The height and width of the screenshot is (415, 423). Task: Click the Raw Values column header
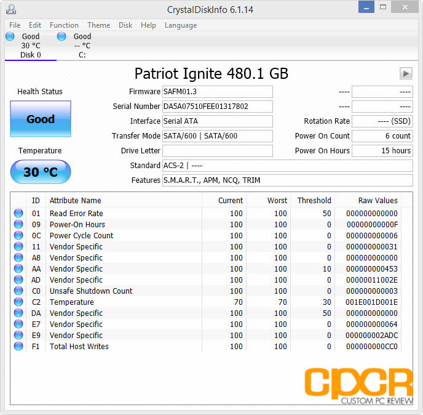pos(368,201)
